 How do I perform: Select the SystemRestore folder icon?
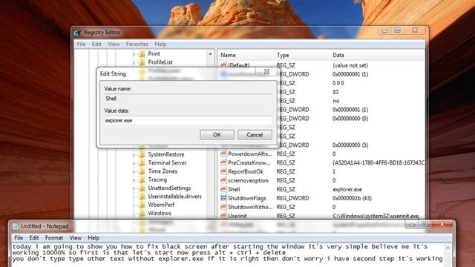(x=142, y=154)
